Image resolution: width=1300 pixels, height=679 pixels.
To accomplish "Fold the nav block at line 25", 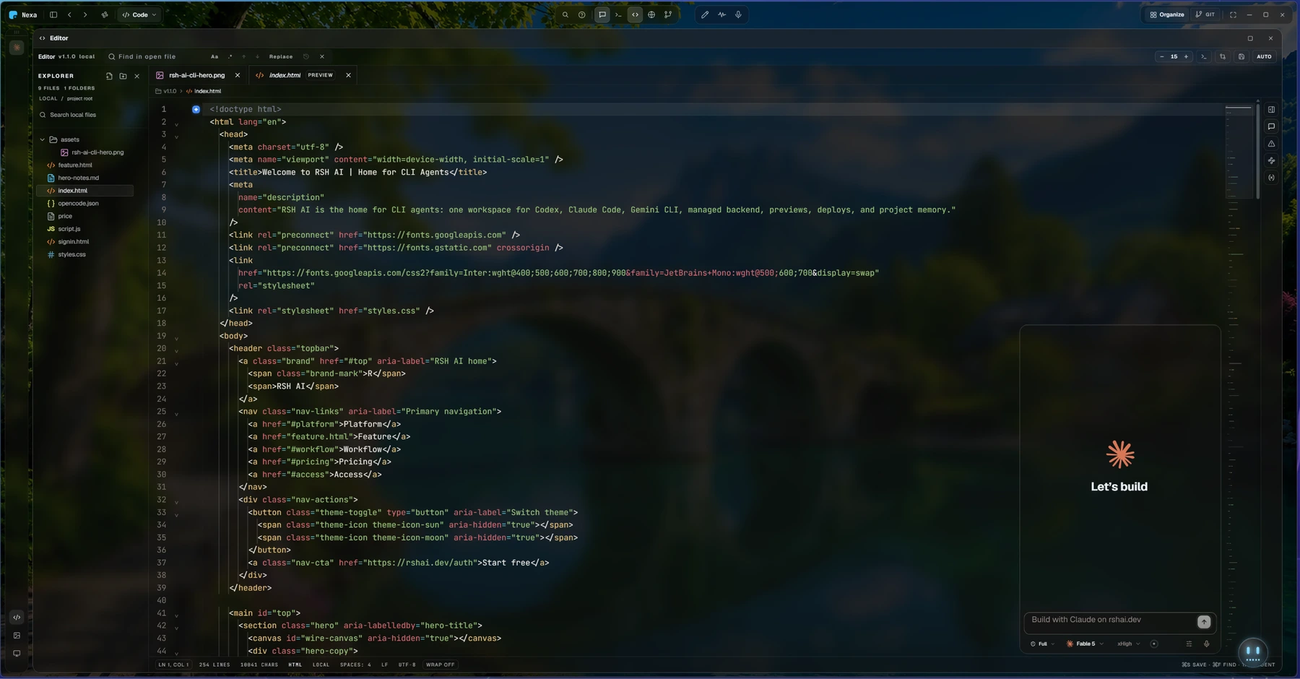I will tap(176, 413).
